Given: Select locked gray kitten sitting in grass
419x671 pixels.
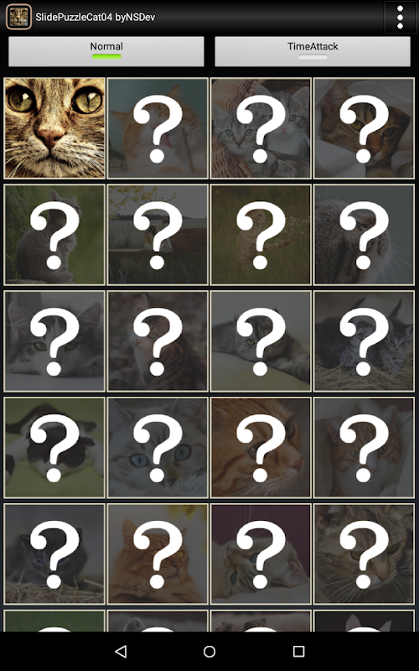Looking at the screenshot, I should [54, 235].
